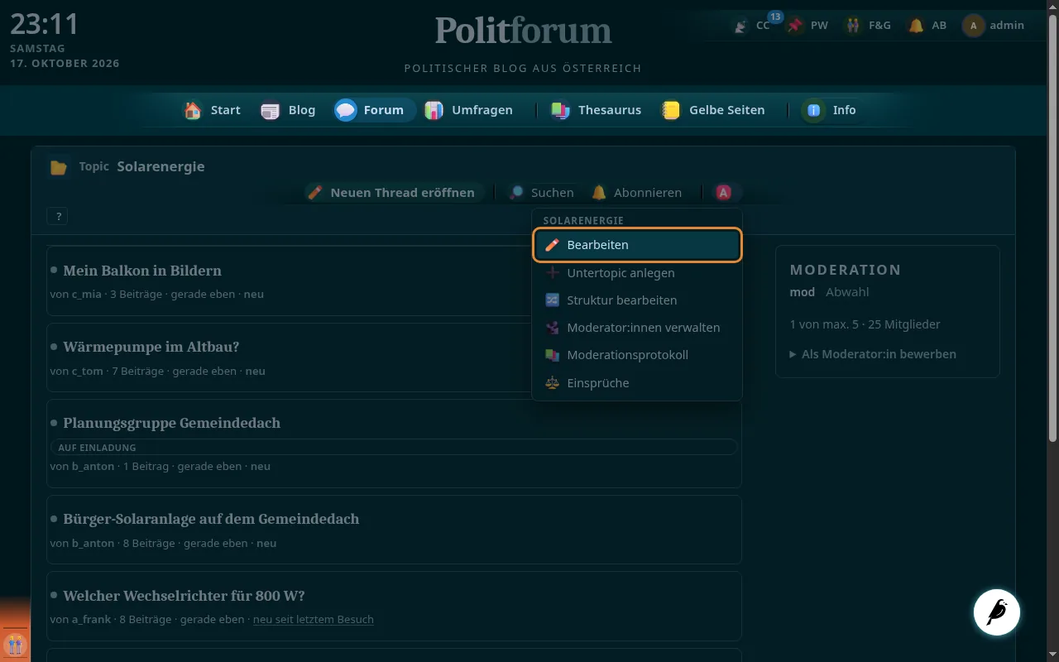Click the 1 von max. 5 · 25 Mitglieder text
The image size is (1059, 662).
[x=865, y=324]
